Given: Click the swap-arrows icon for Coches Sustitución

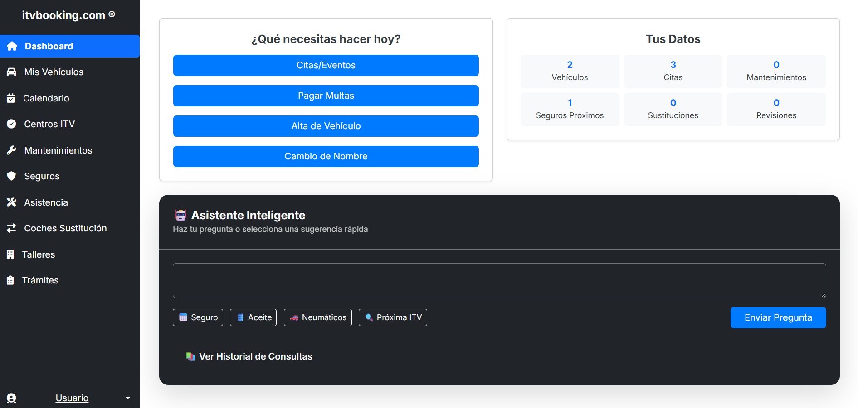Looking at the screenshot, I should click(11, 228).
